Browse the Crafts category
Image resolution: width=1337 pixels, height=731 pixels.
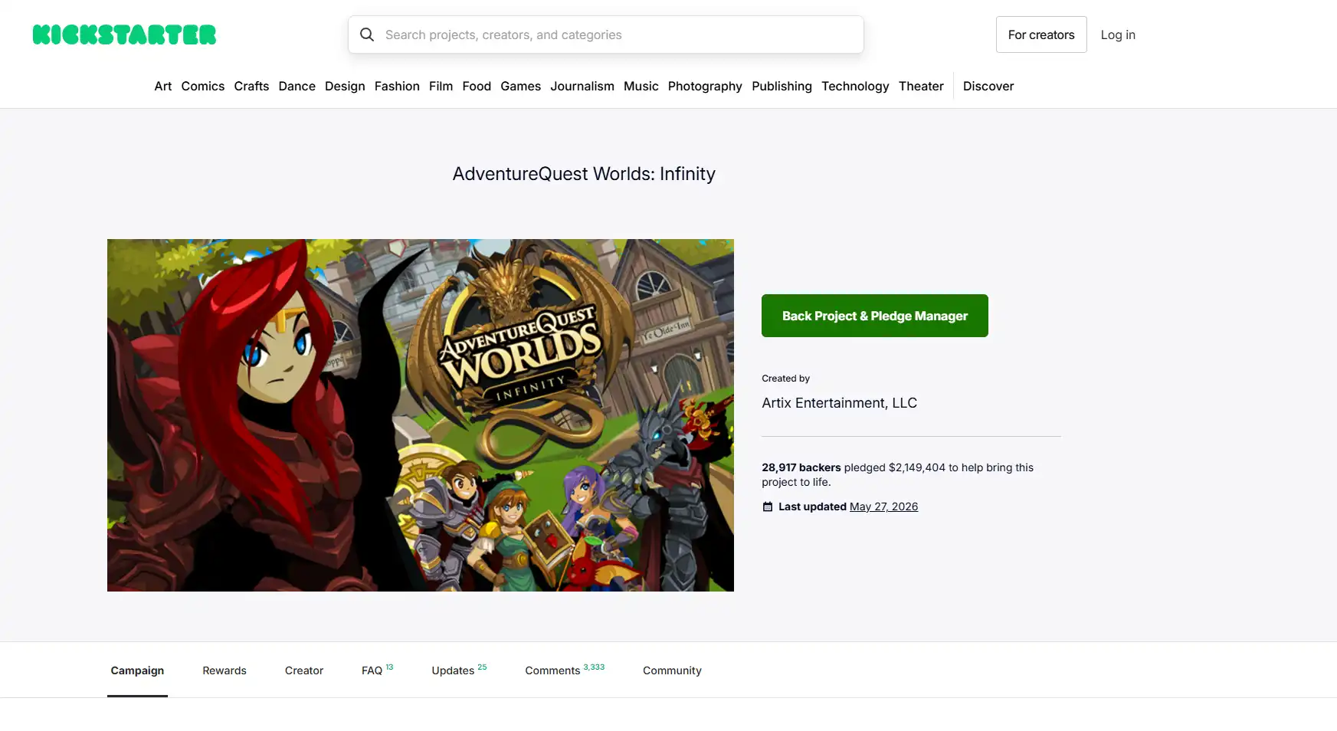click(251, 86)
